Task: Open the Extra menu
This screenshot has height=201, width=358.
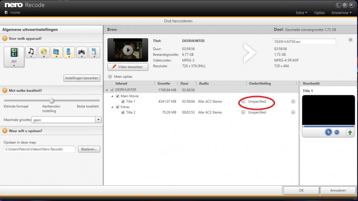Action: (x=302, y=12)
